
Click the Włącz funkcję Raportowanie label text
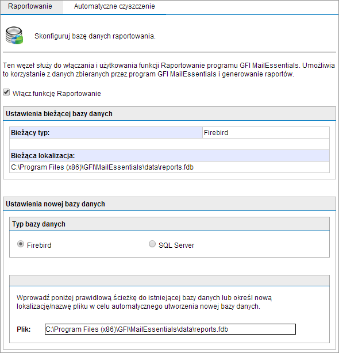pyautogui.click(x=57, y=94)
